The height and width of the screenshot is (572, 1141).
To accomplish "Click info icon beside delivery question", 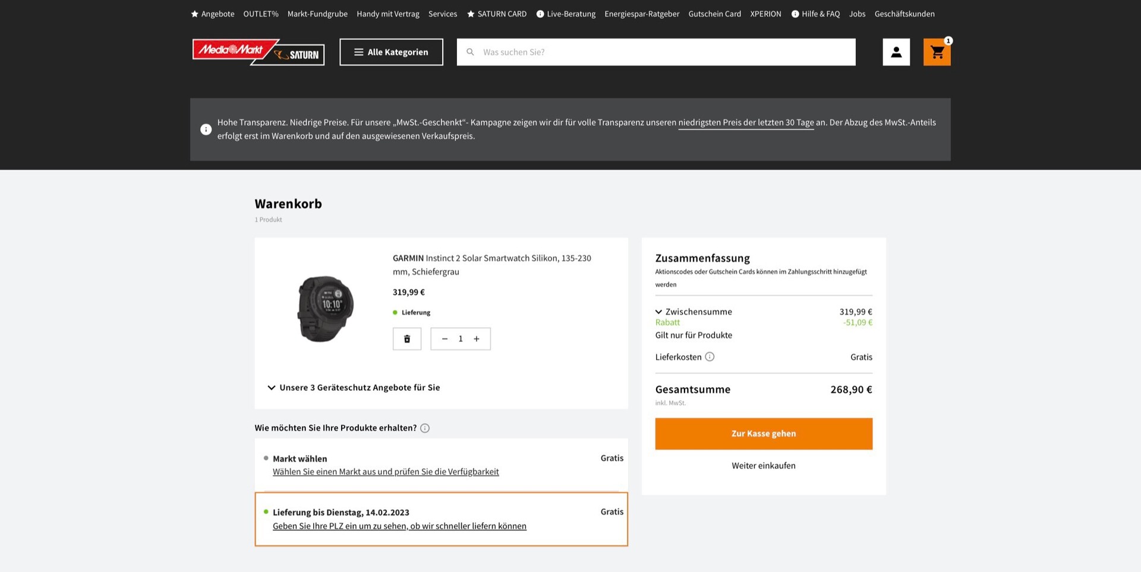I will pyautogui.click(x=425, y=428).
